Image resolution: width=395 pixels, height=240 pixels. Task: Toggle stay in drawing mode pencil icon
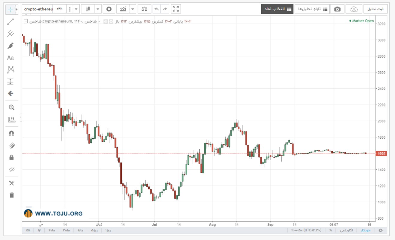coord(11,146)
